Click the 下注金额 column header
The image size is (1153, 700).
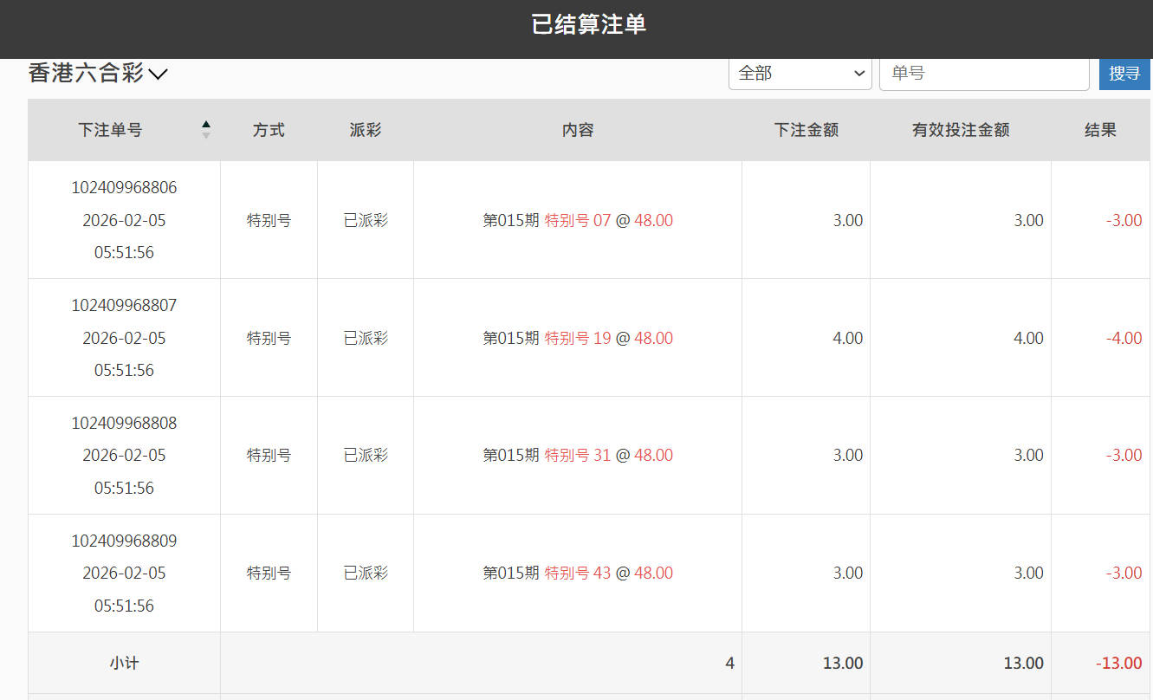[806, 130]
